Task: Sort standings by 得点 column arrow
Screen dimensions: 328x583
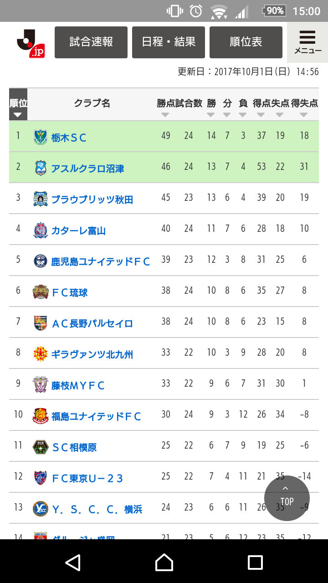Action: pyautogui.click(x=261, y=114)
